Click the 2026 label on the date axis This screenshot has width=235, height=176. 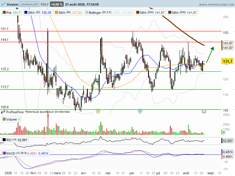point(8,173)
